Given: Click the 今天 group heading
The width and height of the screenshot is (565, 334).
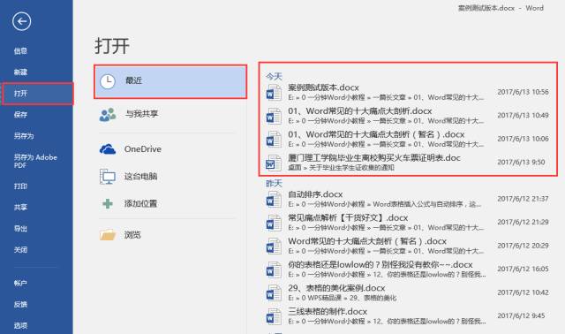Looking at the screenshot, I should point(274,76).
